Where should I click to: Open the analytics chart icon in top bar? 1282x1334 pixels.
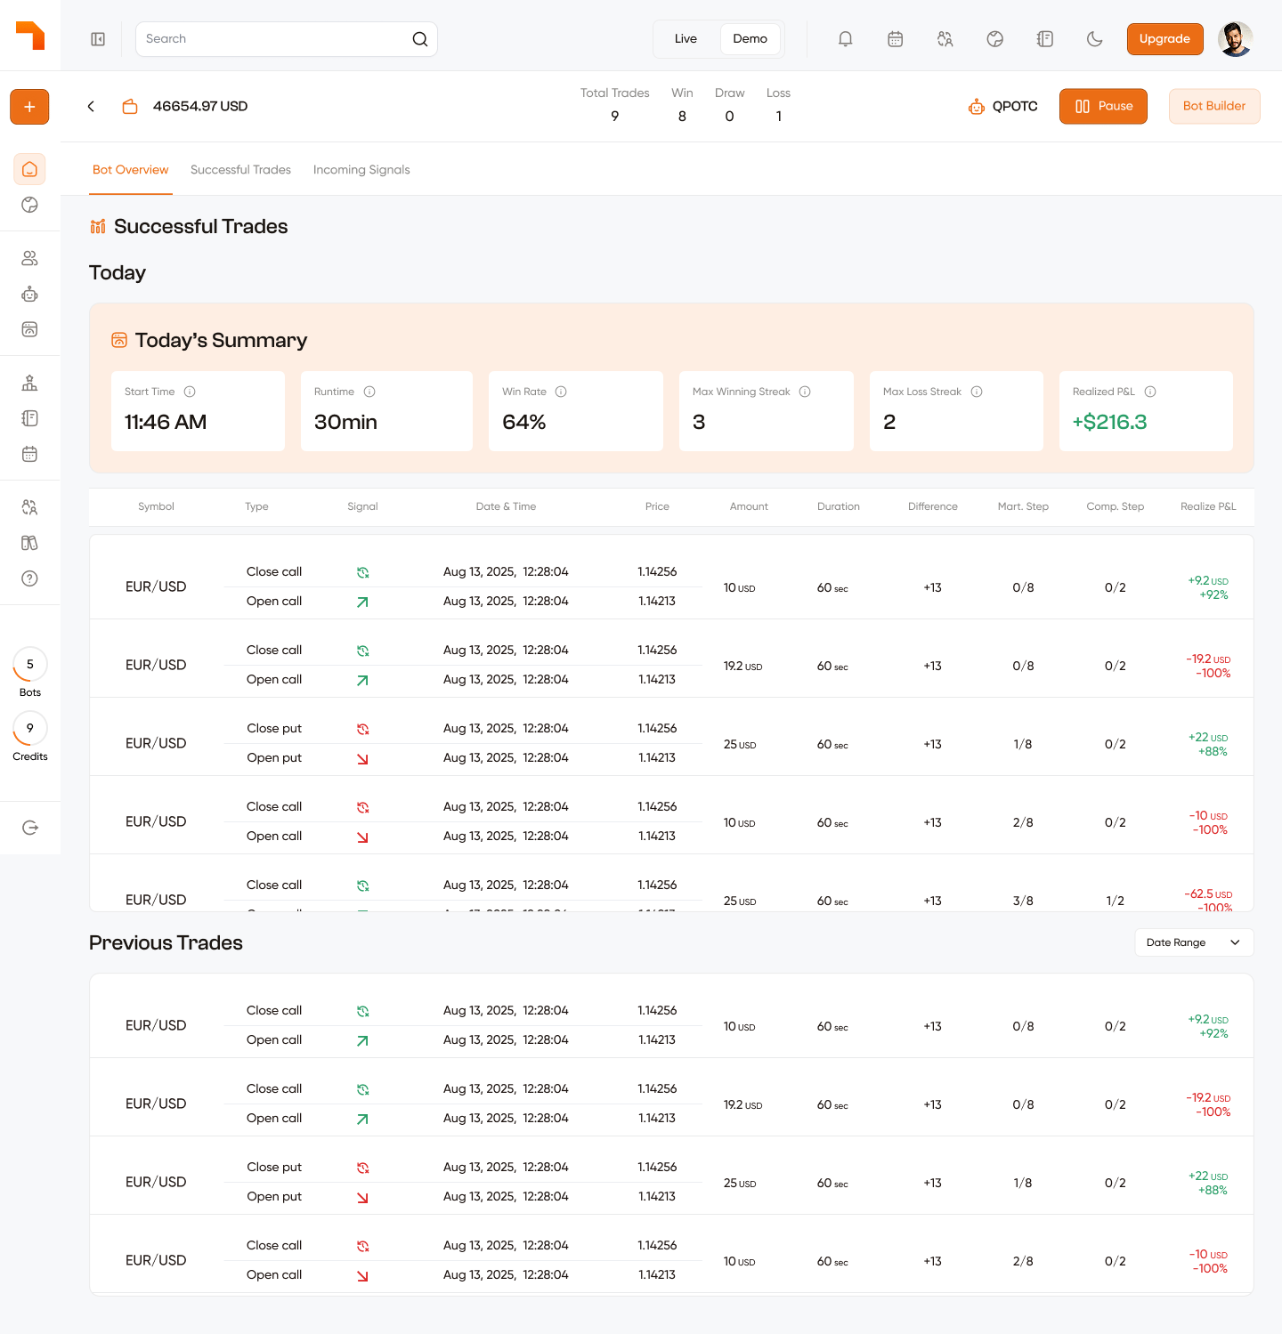995,39
